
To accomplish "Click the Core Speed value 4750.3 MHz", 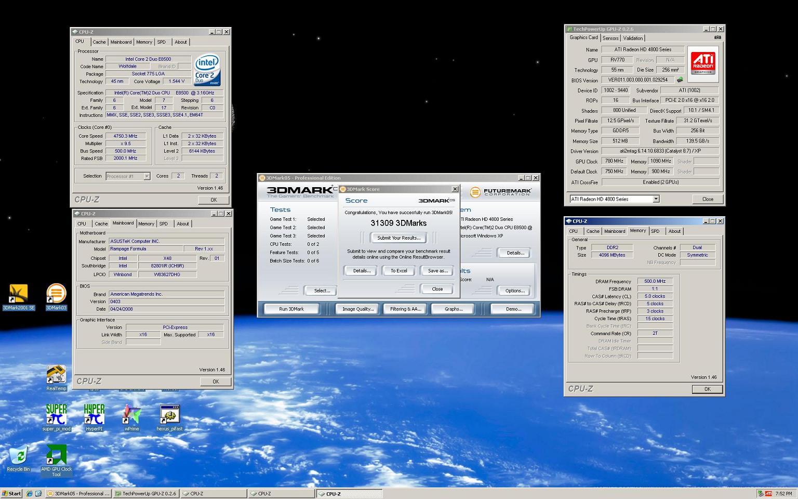I will pyautogui.click(x=125, y=136).
